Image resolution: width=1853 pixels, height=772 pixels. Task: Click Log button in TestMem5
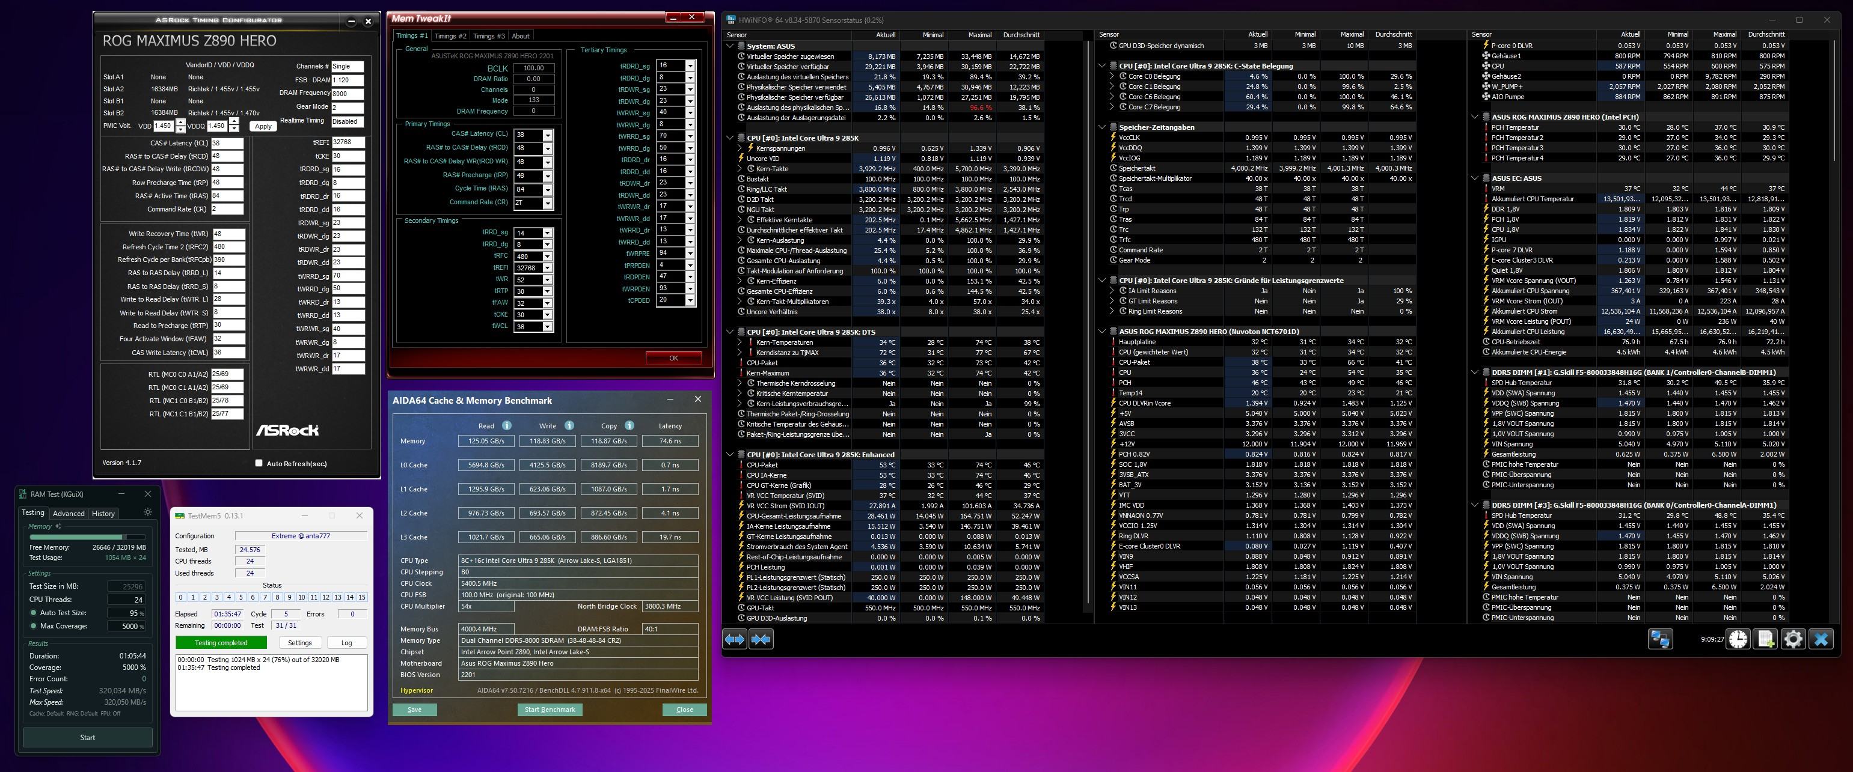click(346, 643)
